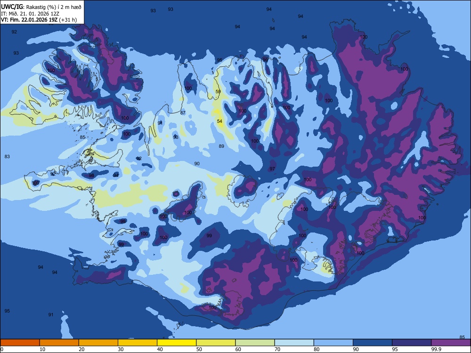Viewport: 471px width, 353px height.
Task: Click the medium blue 80–90 legend swatch
Action: click(333, 343)
